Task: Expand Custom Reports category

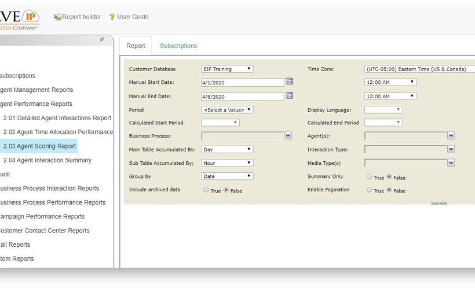Action: coord(17,258)
